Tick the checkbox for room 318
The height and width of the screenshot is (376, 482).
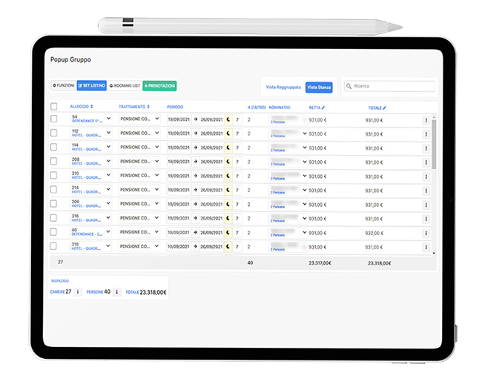coord(53,246)
